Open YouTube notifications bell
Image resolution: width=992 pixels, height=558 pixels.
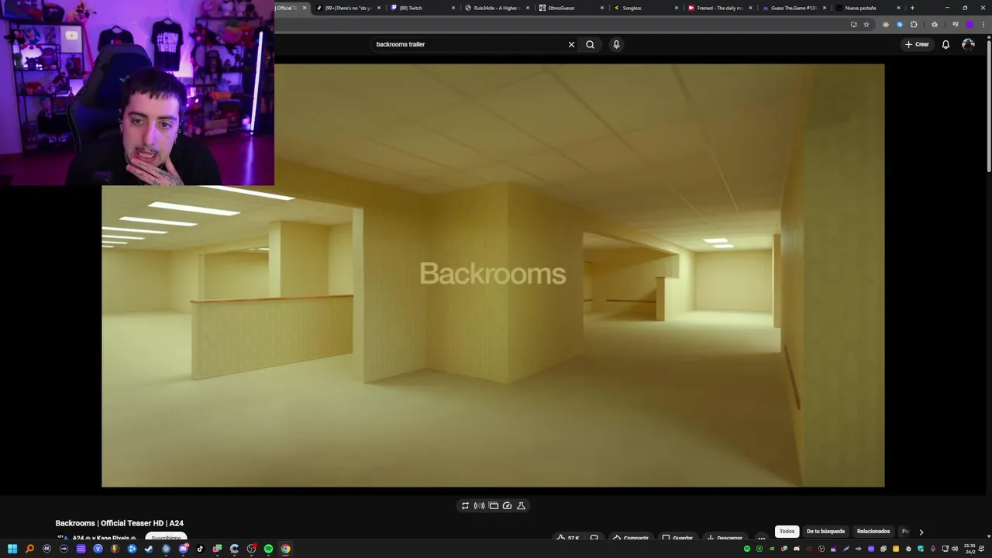tap(945, 44)
